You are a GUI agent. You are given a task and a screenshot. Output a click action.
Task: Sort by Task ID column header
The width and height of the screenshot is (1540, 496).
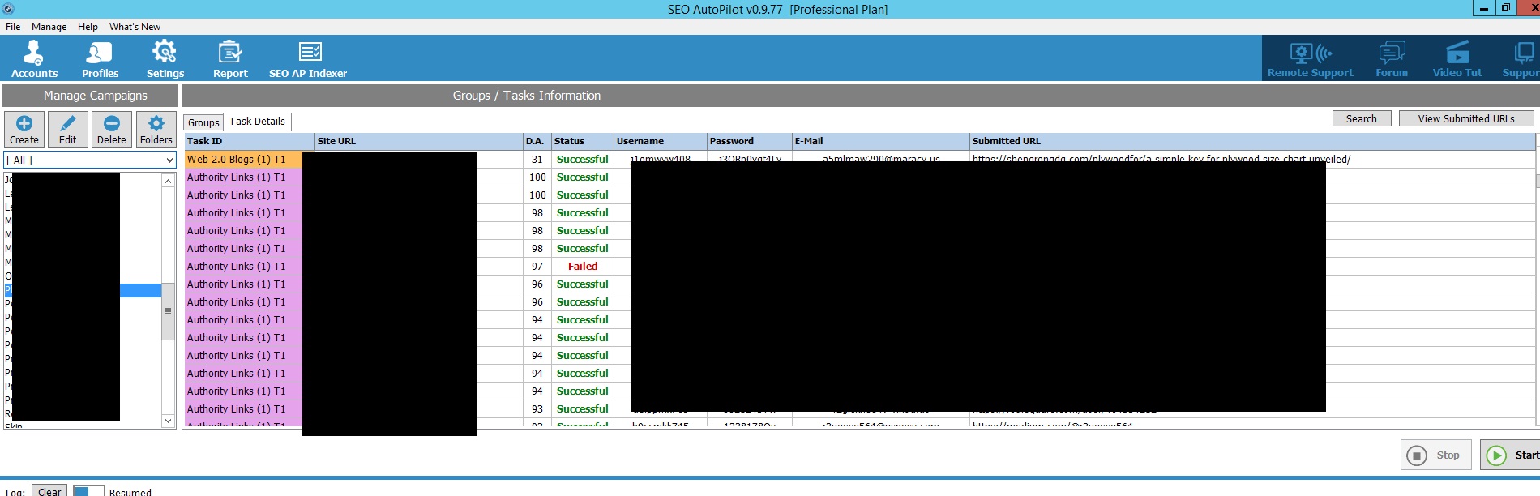(249, 141)
